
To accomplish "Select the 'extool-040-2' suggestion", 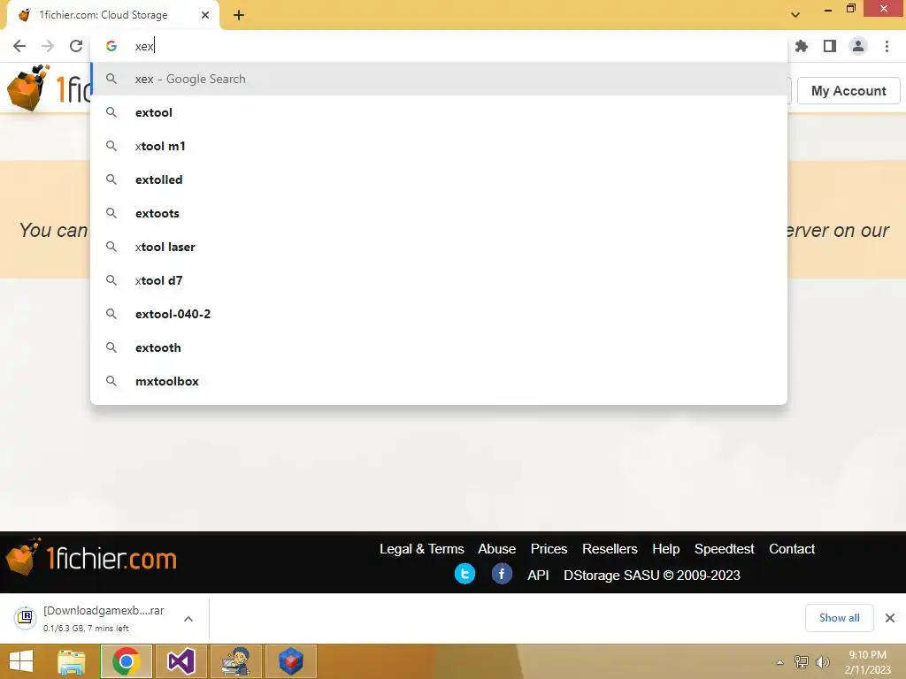I will (439, 314).
